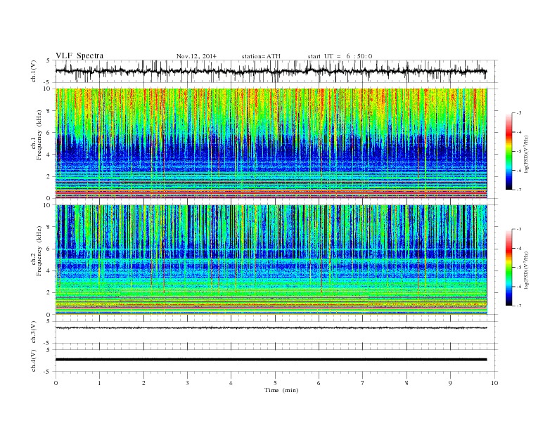Click the '-3' tick on ch.1 colorbar
This screenshot has width=557, height=430.
[519, 113]
